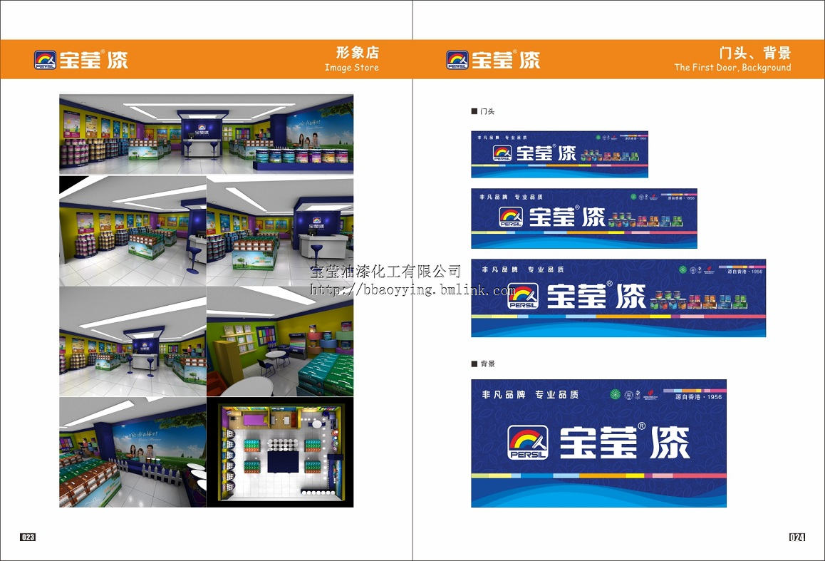Click the 宝莹漆 logo on page 023 header

81,60
